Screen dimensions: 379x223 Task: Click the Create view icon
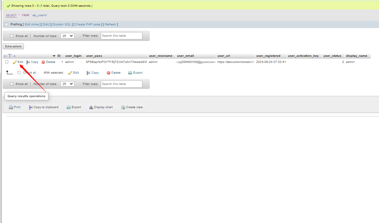tap(123, 107)
